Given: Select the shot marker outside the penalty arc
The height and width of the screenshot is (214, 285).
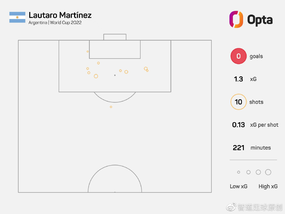Looking at the screenshot, I should (111, 107).
